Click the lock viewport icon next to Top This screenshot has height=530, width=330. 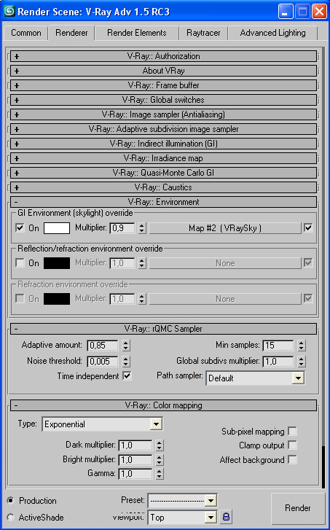226,517
